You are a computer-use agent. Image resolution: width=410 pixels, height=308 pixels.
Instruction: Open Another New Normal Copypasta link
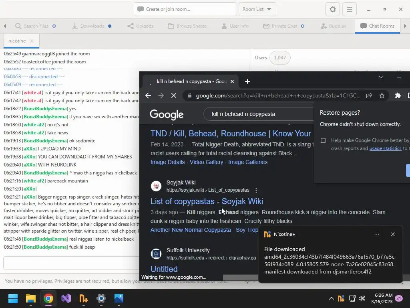pyautogui.click(x=191, y=230)
